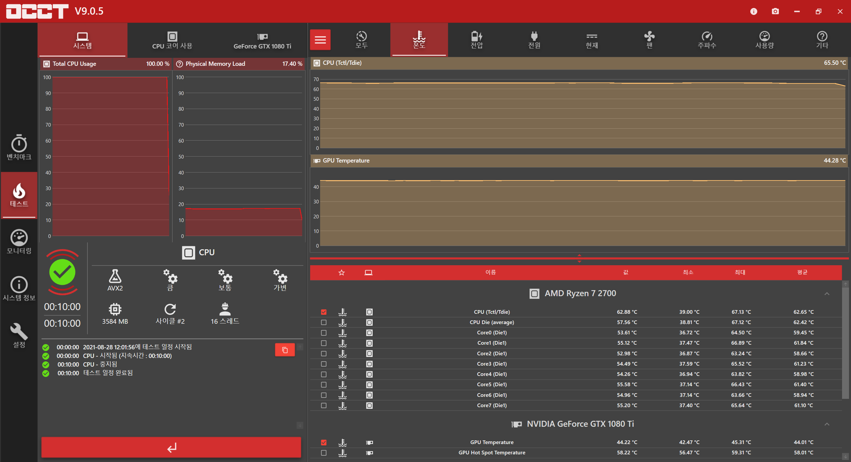Viewport: 851px width, 462px height.
Task: Check the GPU Hot Spot Temperature checkbox
Action: [x=324, y=453]
